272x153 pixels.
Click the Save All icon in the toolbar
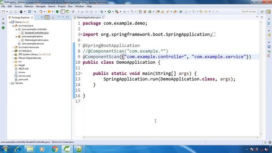click(x=15, y=11)
